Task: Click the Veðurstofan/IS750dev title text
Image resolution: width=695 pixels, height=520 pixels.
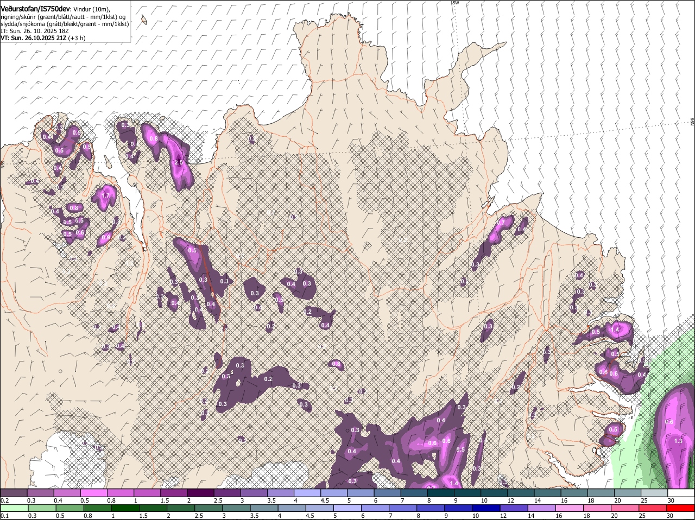Action: click(x=36, y=9)
